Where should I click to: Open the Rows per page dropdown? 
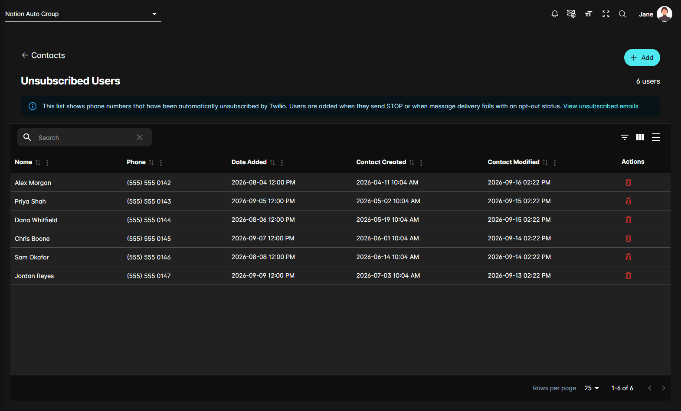592,388
